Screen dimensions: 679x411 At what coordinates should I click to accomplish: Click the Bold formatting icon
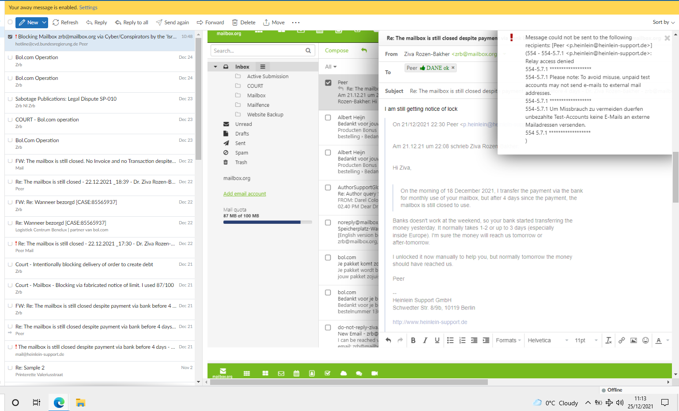click(x=413, y=340)
